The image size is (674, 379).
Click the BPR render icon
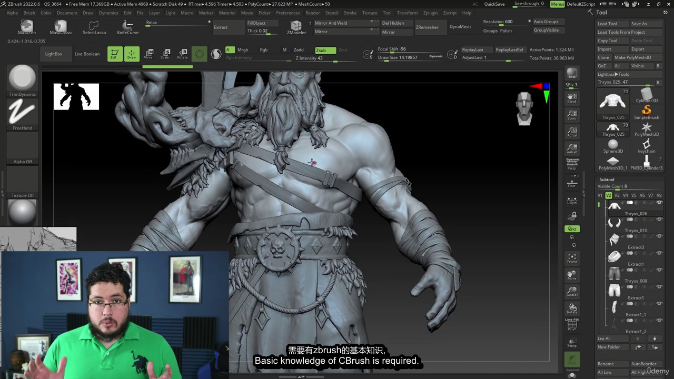point(572,74)
